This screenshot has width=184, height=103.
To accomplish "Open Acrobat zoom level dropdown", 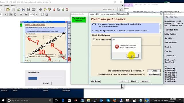I will point(36,14).
